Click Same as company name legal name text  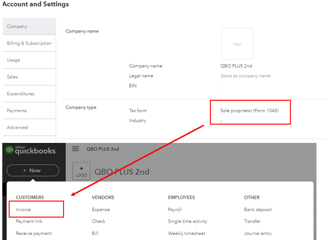245,76
